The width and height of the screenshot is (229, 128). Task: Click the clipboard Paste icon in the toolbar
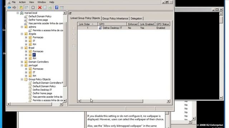(33, 7)
